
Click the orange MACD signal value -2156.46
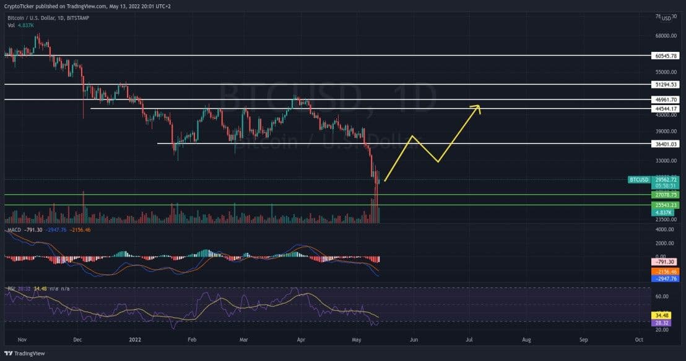coord(666,271)
